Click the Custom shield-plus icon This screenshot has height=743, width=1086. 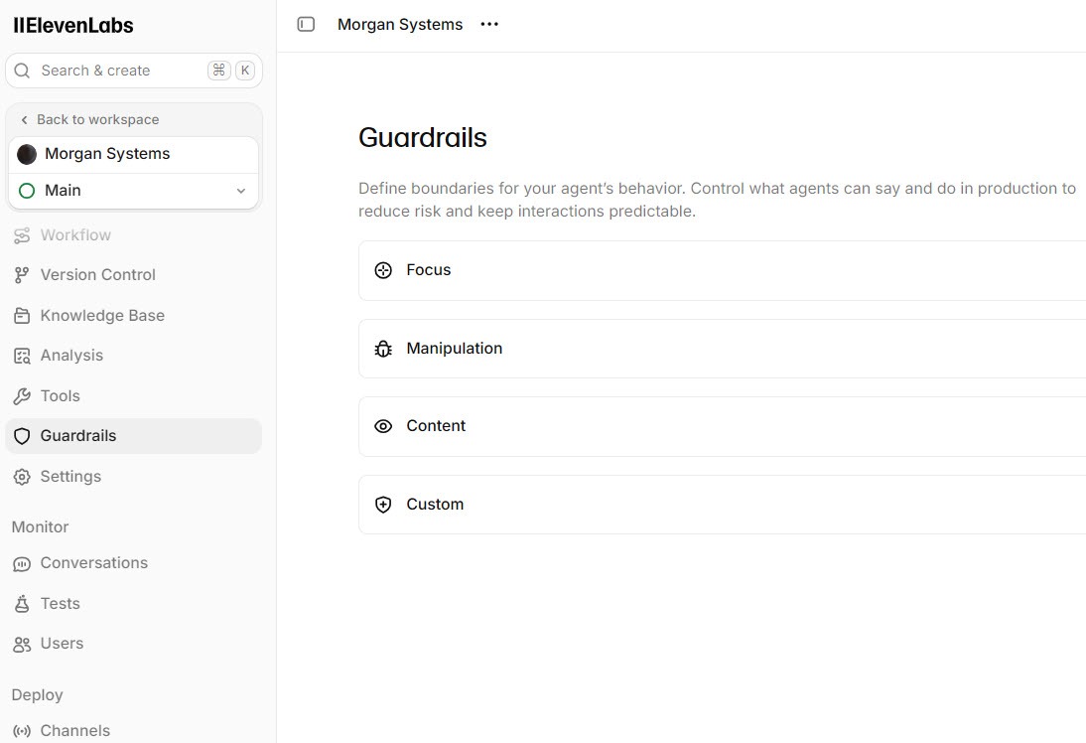pyautogui.click(x=383, y=505)
